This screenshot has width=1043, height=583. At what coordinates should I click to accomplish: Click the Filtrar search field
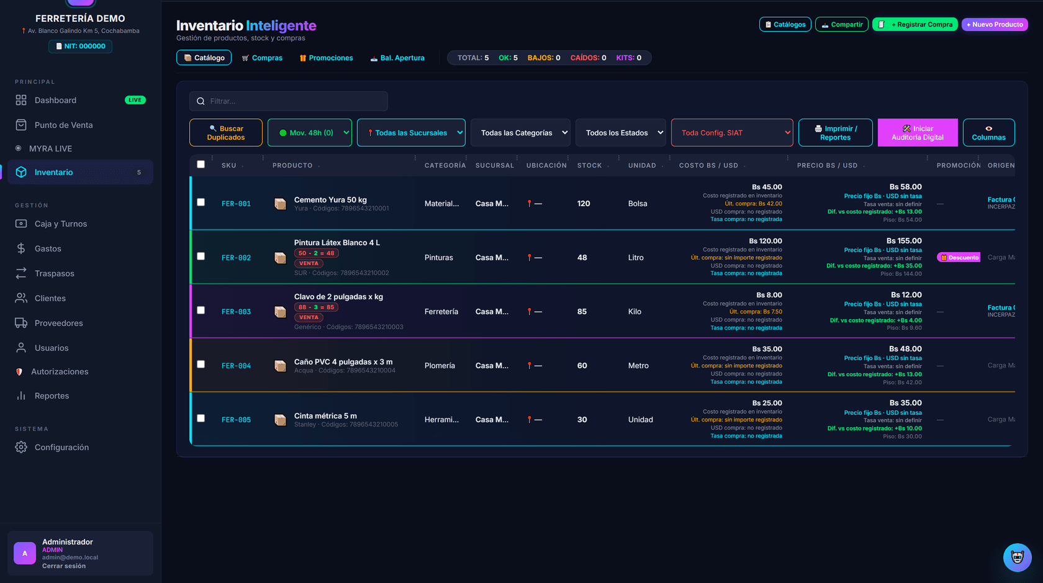click(289, 101)
